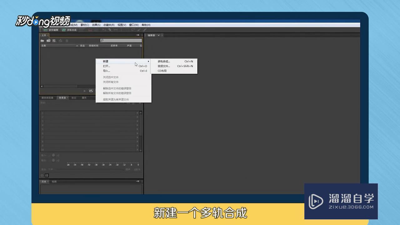This screenshot has width=400, height=225.
Task: Click the 状态 column header
Action: click(x=82, y=46)
